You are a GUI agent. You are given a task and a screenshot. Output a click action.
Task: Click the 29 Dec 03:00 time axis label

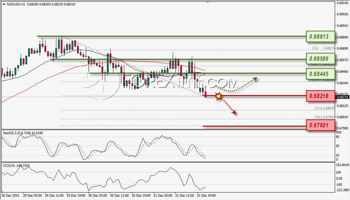[x=32, y=196]
